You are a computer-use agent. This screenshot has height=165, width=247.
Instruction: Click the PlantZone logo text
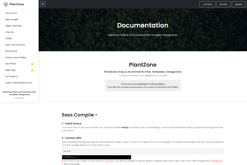16,4
